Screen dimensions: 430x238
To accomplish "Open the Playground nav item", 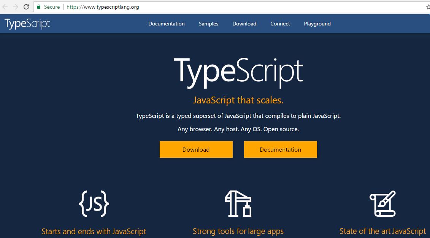I will (317, 24).
